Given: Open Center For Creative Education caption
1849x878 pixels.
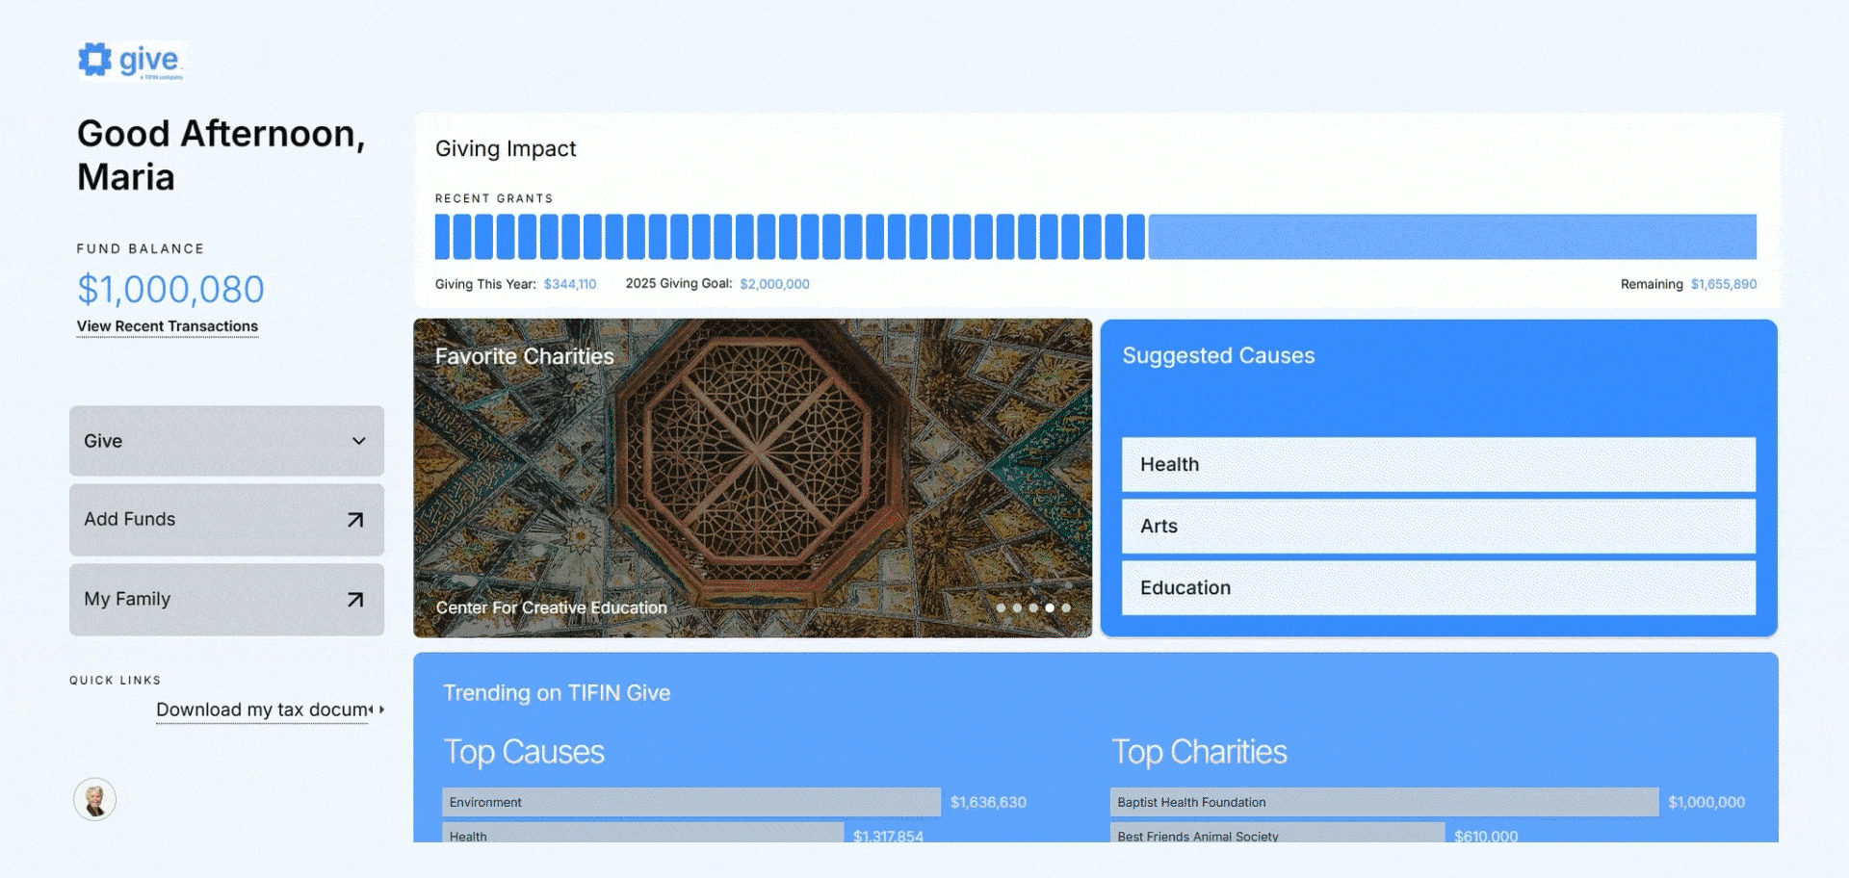Looking at the screenshot, I should (551, 608).
